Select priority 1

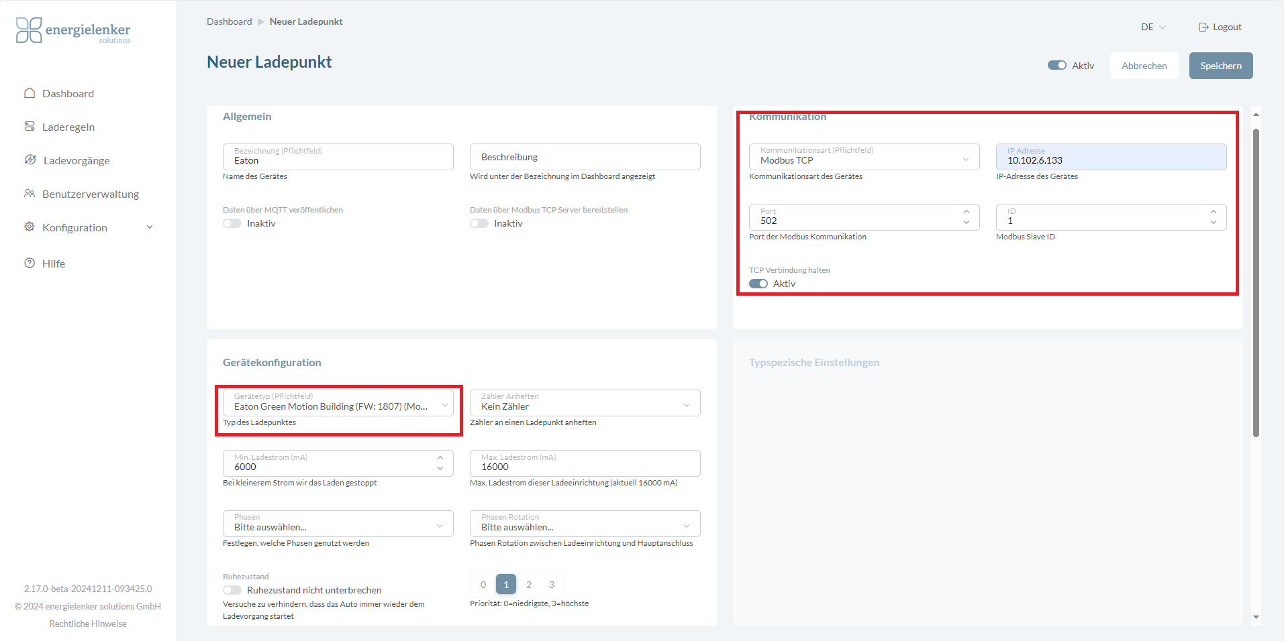pyautogui.click(x=506, y=585)
